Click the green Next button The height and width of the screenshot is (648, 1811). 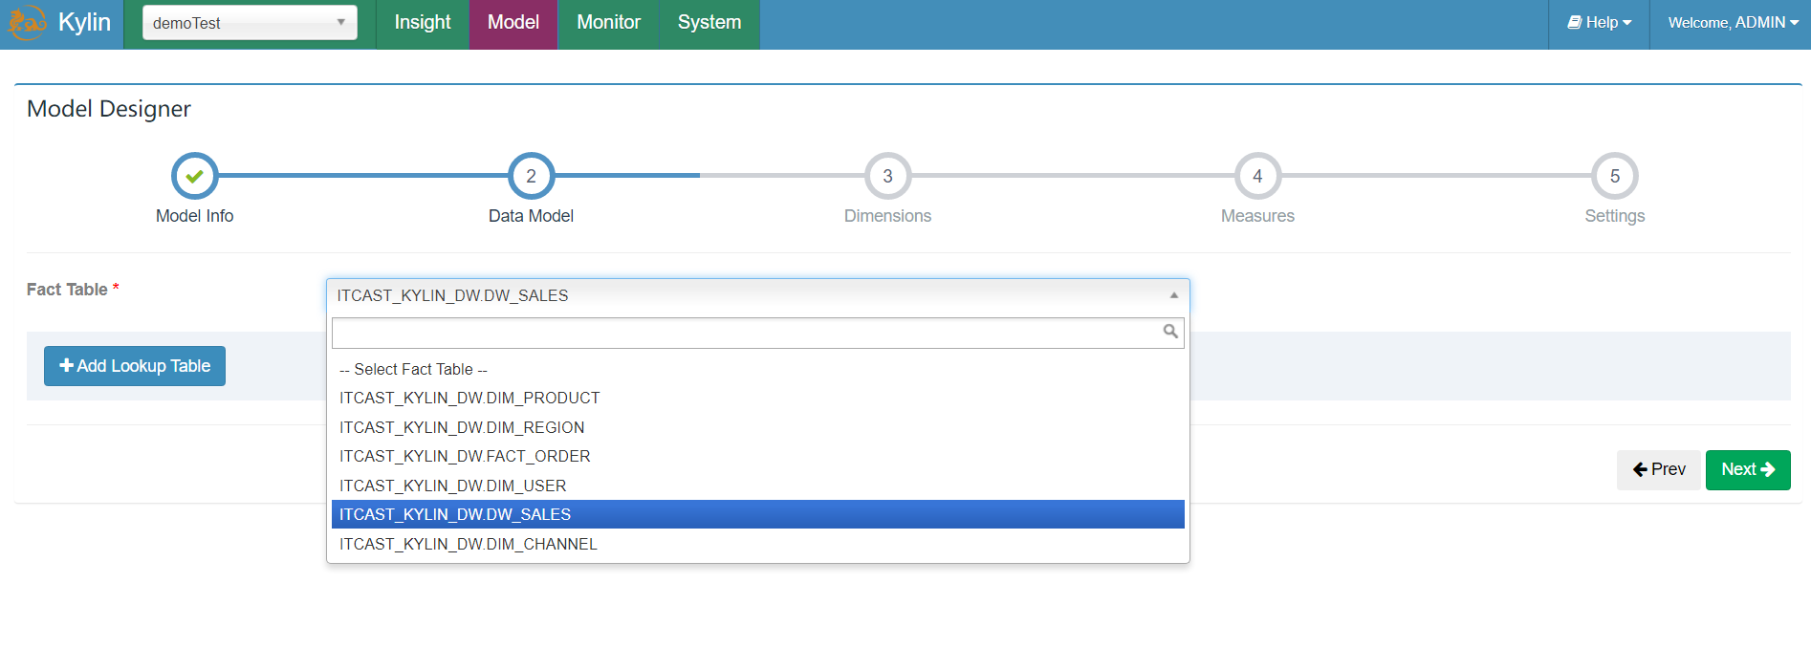click(x=1748, y=469)
